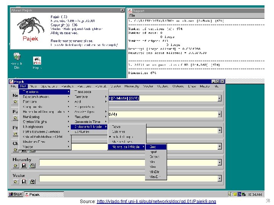Open the Net menu in menu bar
This screenshot has height=205, width=274.
coord(23,86)
